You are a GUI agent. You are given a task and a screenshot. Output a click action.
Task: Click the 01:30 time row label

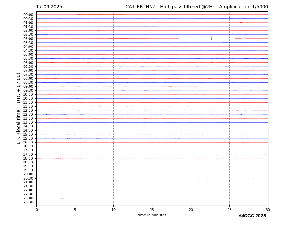28,27
